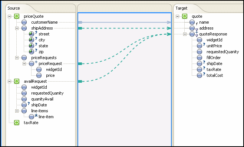Select the street label
Screen dimensions: 244x147
tap(44, 34)
